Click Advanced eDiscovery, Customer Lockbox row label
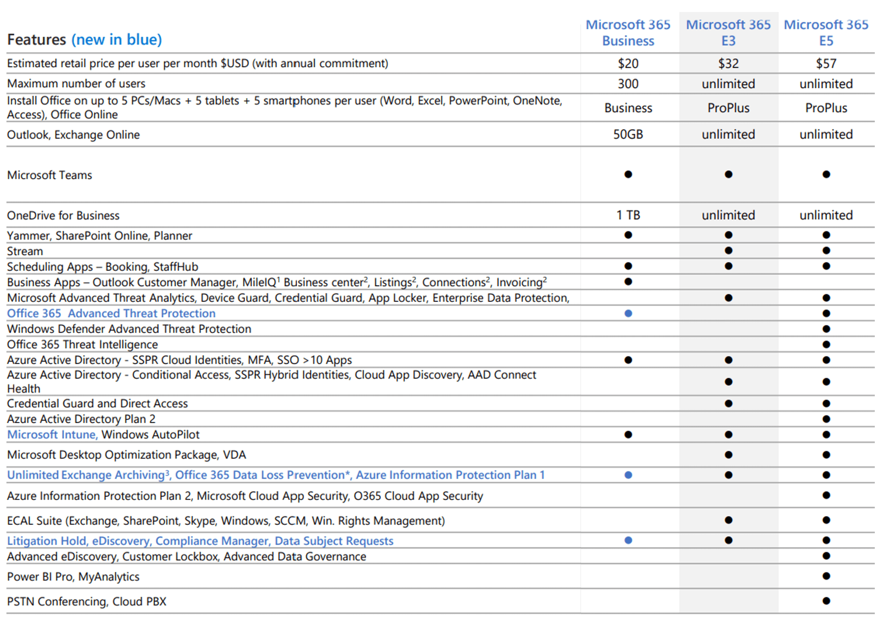The width and height of the screenshot is (879, 618). (186, 557)
